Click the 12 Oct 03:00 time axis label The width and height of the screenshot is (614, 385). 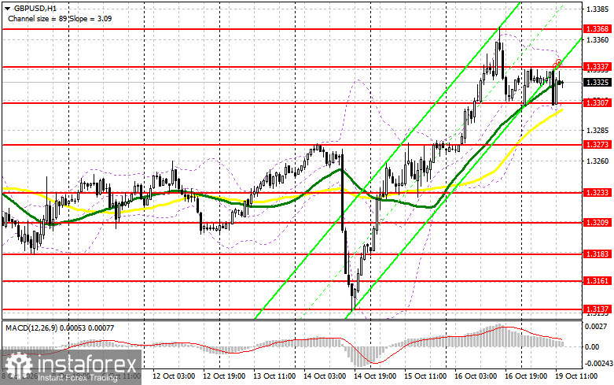pos(174,376)
